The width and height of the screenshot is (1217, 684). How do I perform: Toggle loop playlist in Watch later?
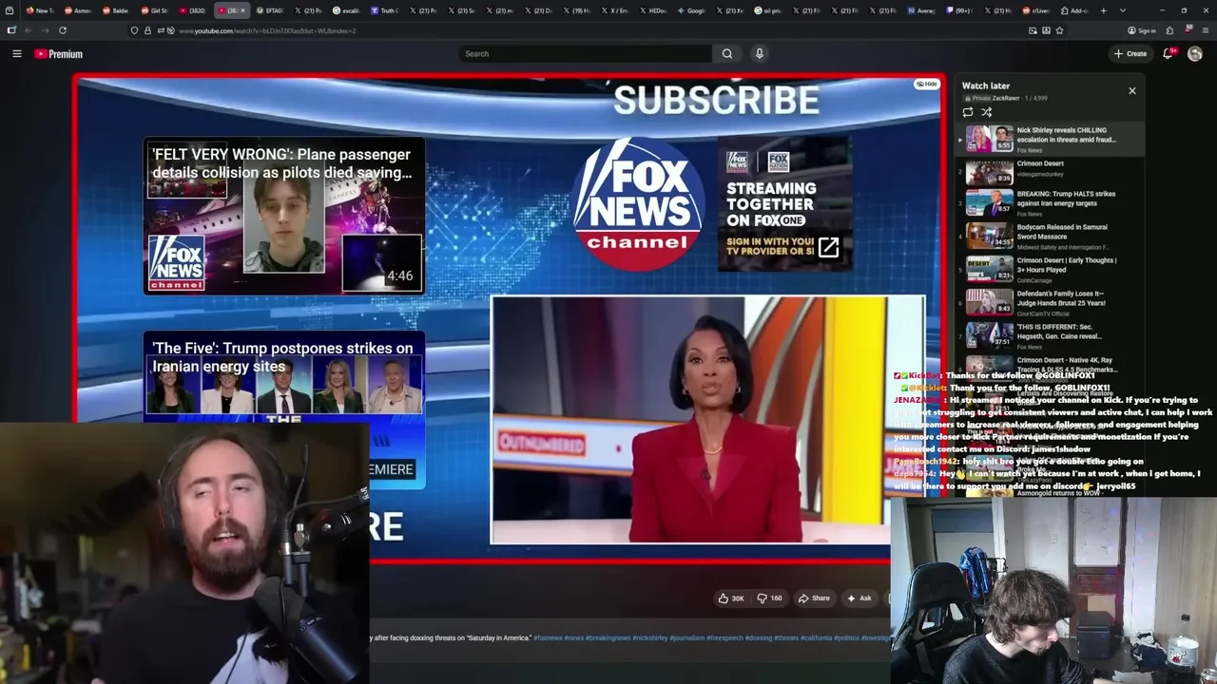click(x=968, y=112)
